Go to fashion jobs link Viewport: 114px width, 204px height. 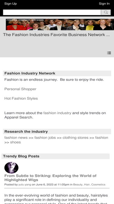45,138
